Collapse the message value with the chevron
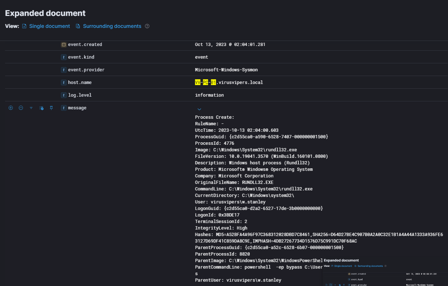448x286 pixels. click(x=199, y=109)
